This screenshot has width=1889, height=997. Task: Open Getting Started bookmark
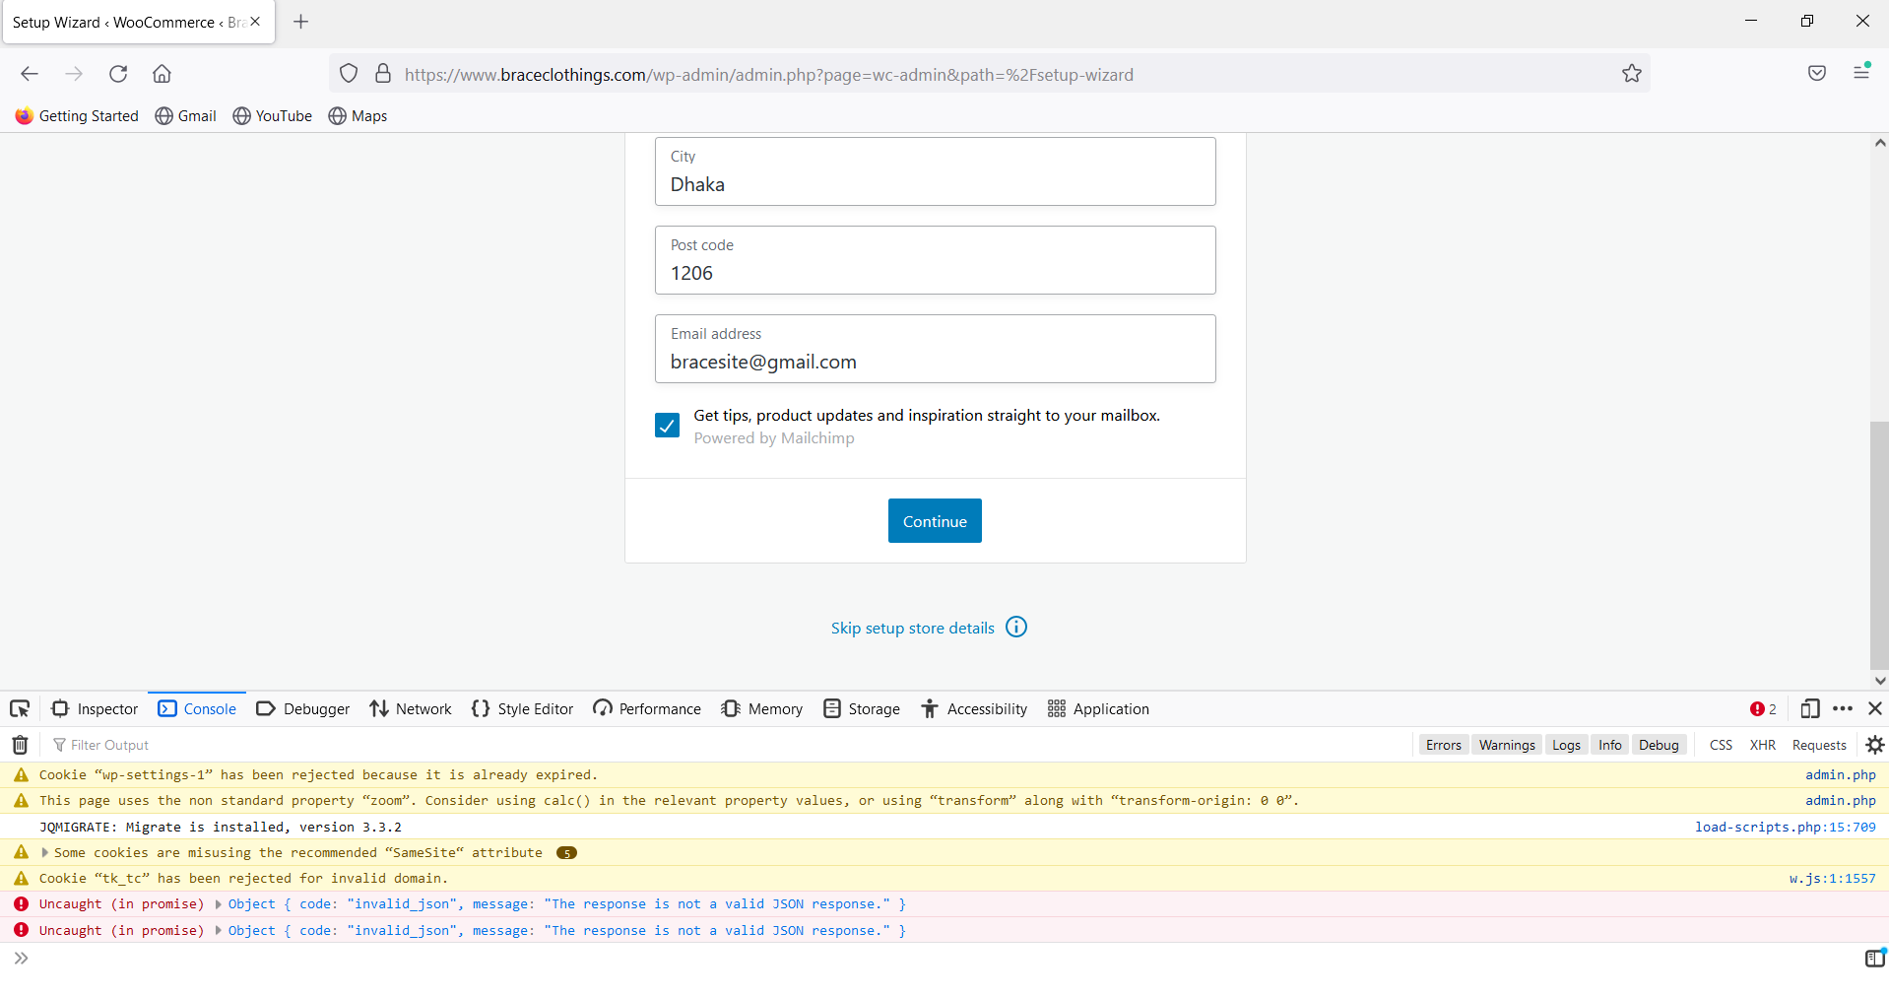click(x=77, y=116)
